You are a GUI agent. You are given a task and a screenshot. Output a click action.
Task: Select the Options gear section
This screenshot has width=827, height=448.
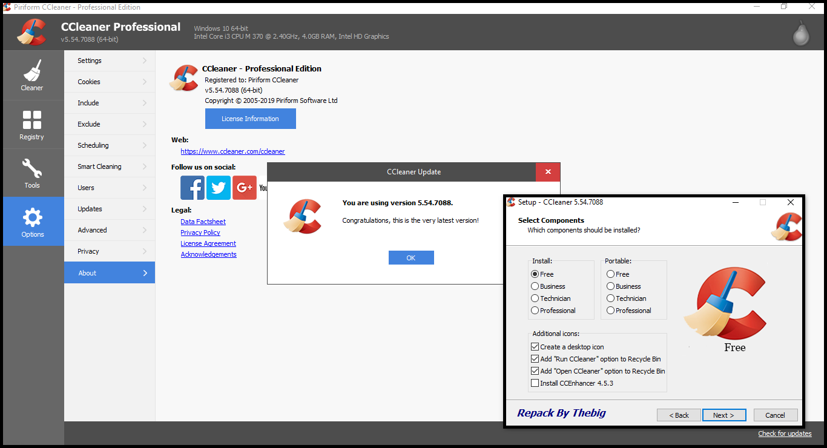pyautogui.click(x=32, y=222)
